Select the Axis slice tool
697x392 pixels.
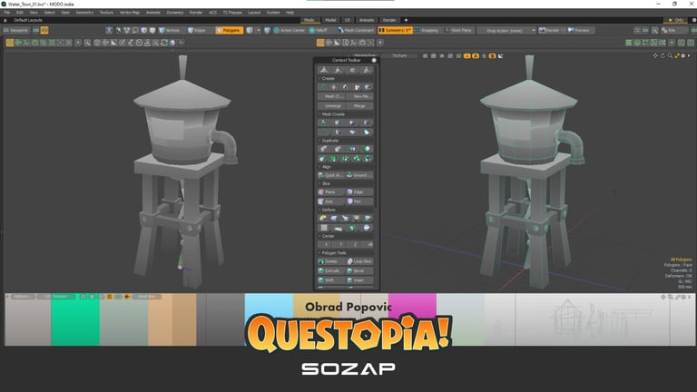[x=331, y=201]
